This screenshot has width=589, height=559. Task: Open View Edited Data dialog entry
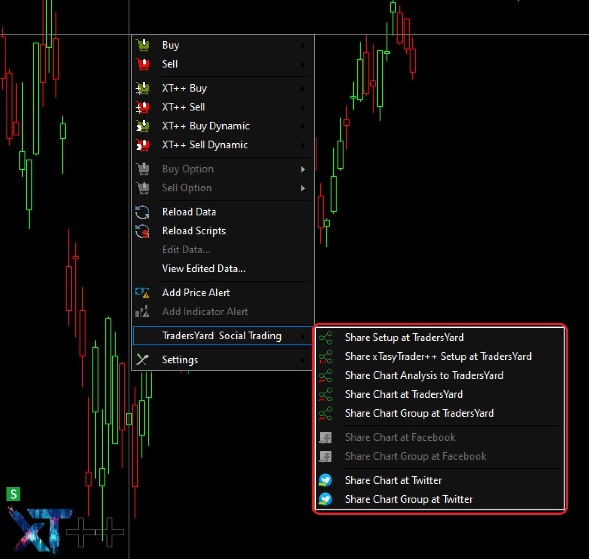(223, 269)
